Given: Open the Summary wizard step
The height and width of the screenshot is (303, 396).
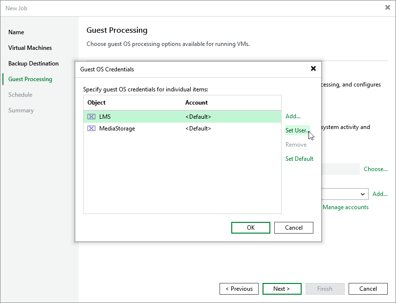Looking at the screenshot, I should click(21, 110).
